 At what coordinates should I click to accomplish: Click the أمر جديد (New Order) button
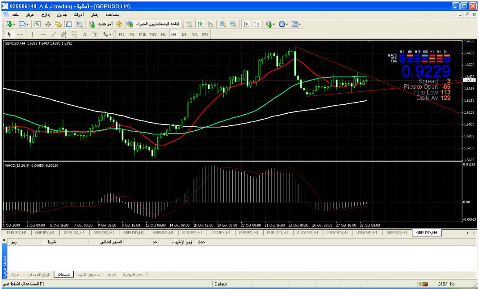[x=101, y=24]
